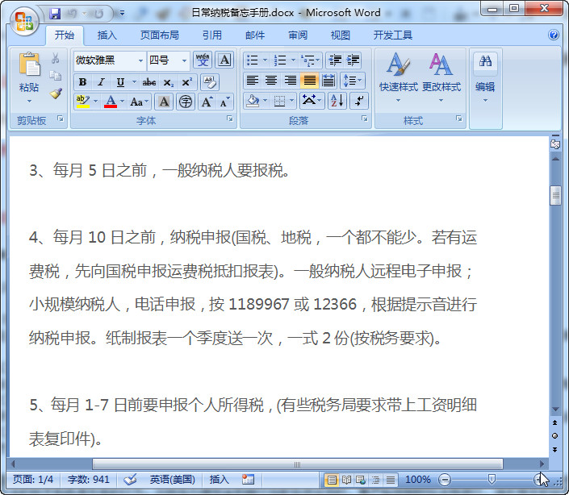Clear formatting with eraser icon
Viewport: 569px width, 495px height.
coord(210,82)
